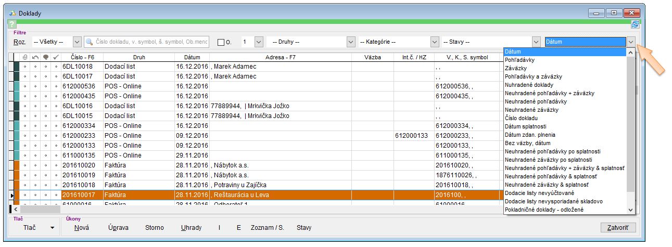Open the '-- Druhy --' dropdown
The width and height of the screenshot is (672, 247).
tap(351, 42)
